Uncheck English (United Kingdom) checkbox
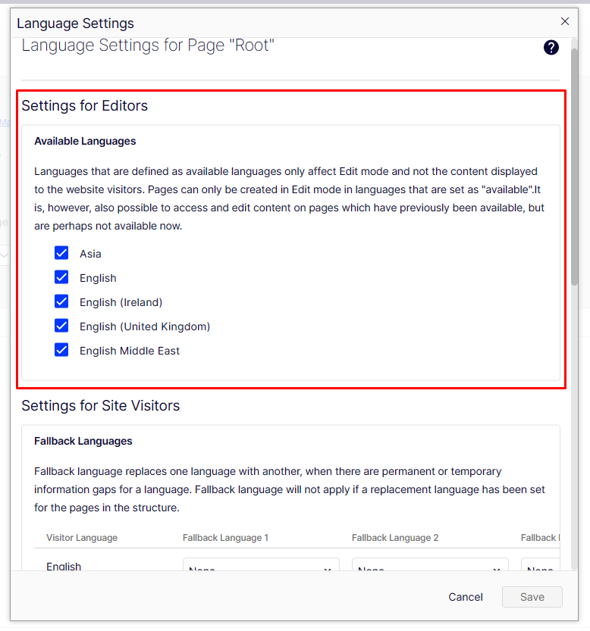The image size is (590, 631). pyautogui.click(x=61, y=326)
